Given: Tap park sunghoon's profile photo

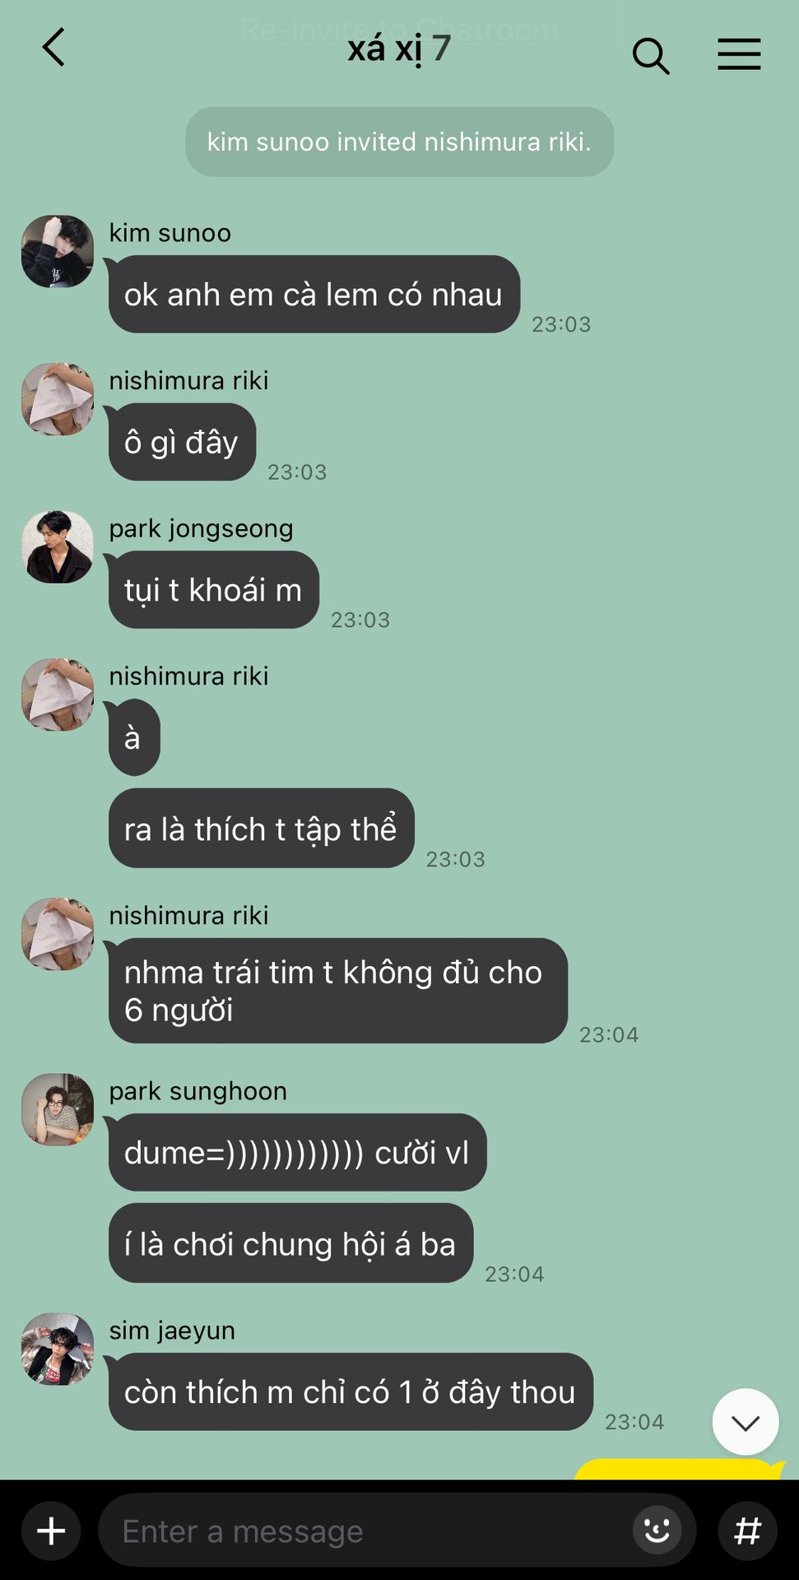Looking at the screenshot, I should pyautogui.click(x=58, y=1109).
